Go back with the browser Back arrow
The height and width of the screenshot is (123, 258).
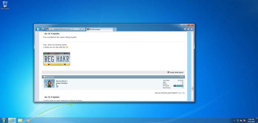click(x=38, y=29)
